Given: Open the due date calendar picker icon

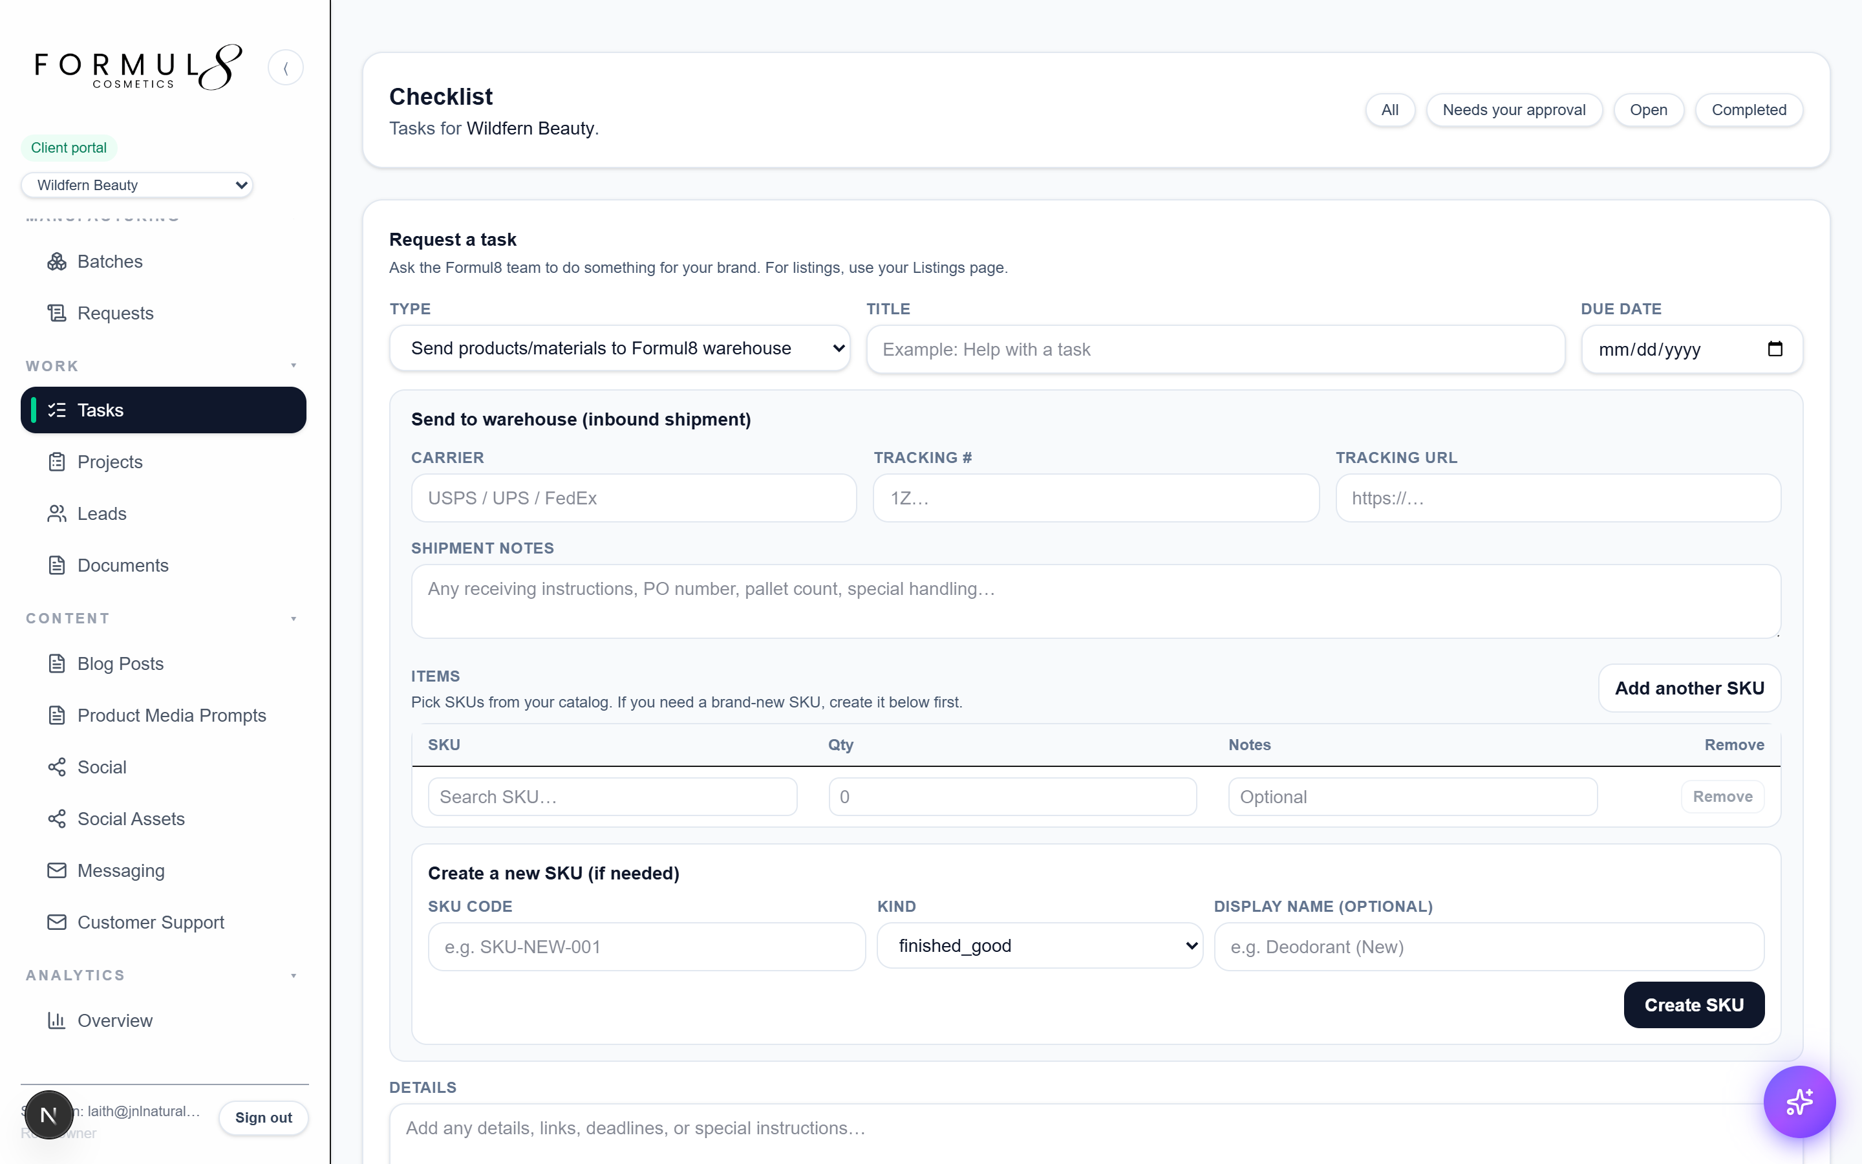Looking at the screenshot, I should click(x=1775, y=349).
